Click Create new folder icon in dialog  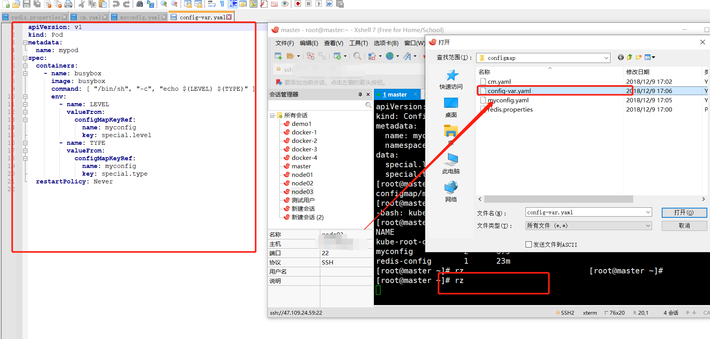click(639, 58)
